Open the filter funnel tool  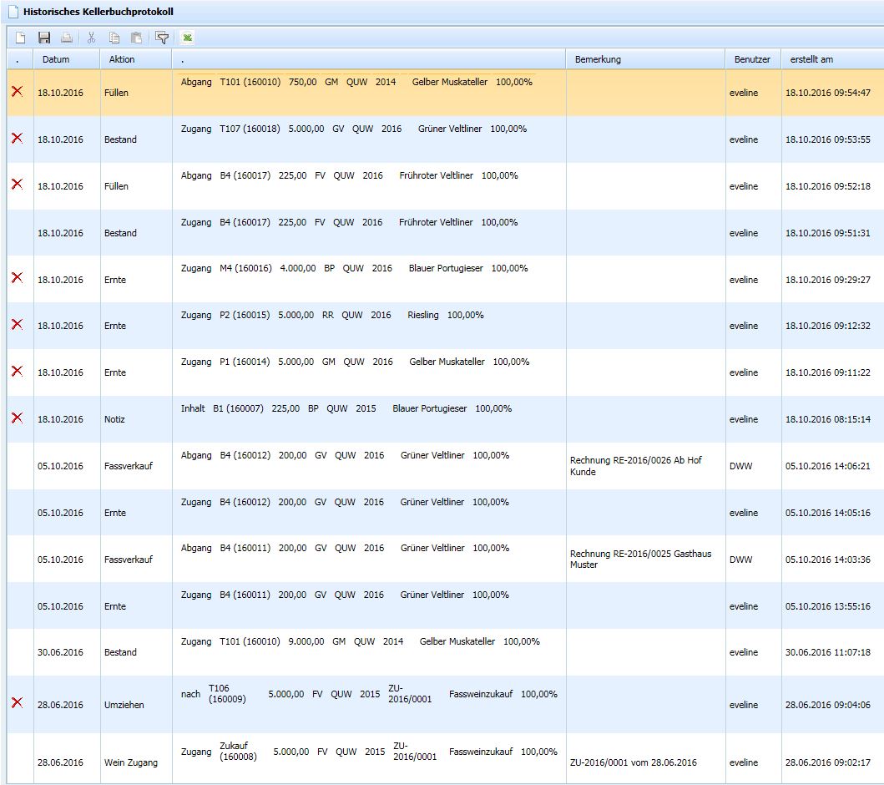pos(162,38)
